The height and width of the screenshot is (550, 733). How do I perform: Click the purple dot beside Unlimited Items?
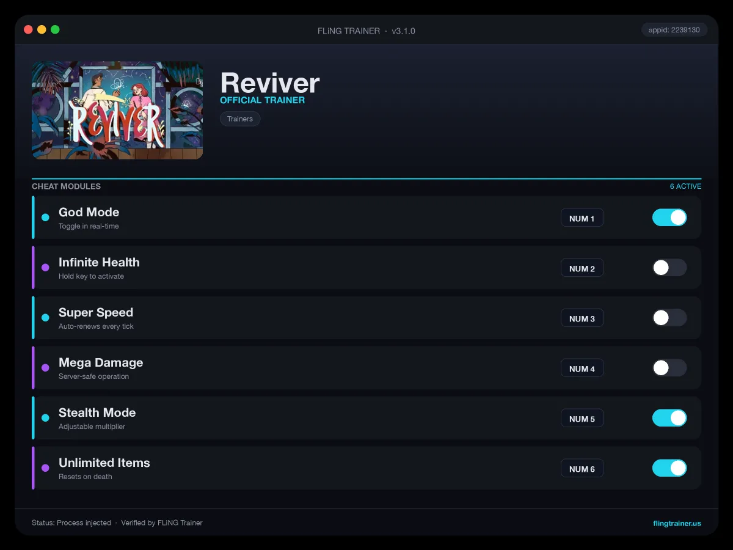pyautogui.click(x=45, y=468)
